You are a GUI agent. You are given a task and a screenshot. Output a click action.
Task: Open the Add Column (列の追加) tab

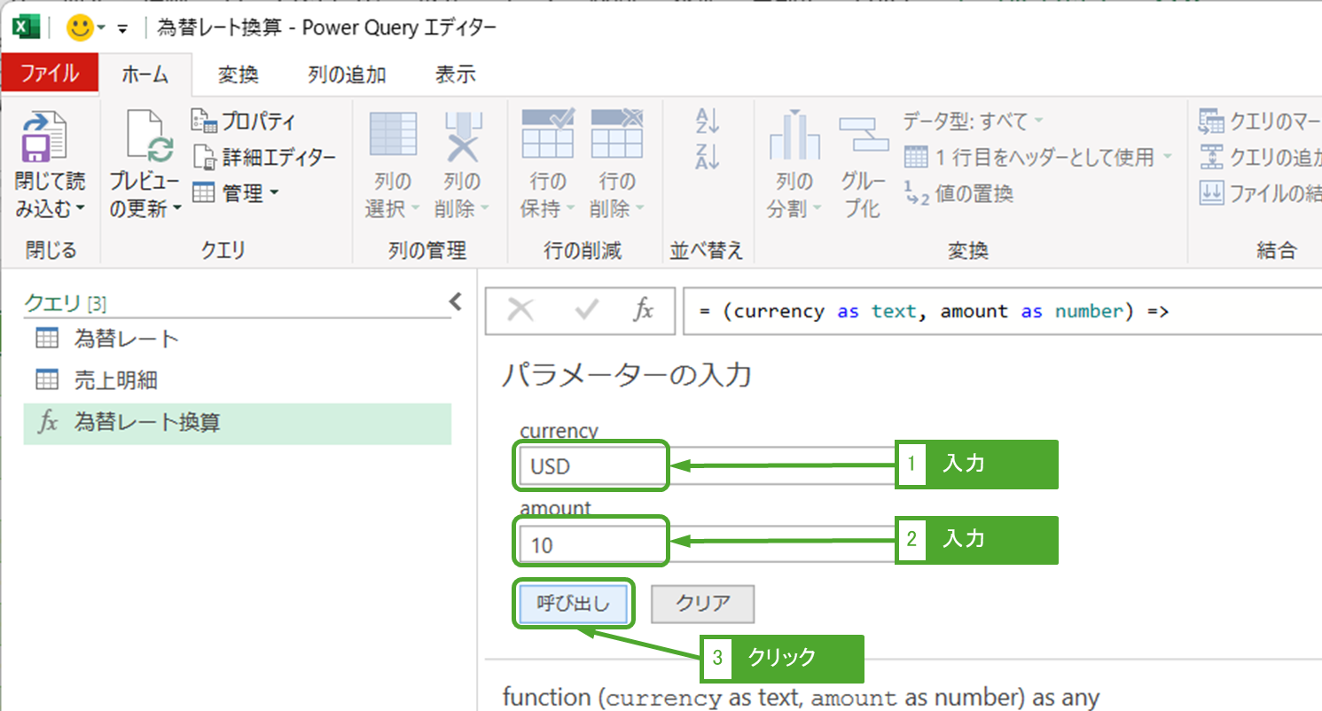[x=347, y=75]
